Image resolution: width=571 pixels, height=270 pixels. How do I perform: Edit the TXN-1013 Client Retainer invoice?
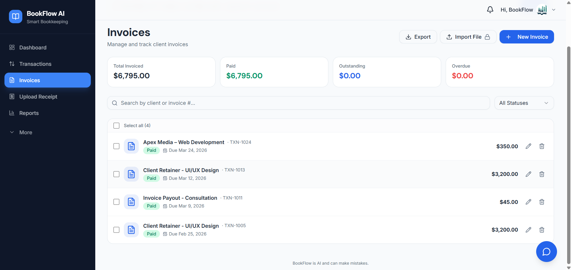tap(528, 174)
